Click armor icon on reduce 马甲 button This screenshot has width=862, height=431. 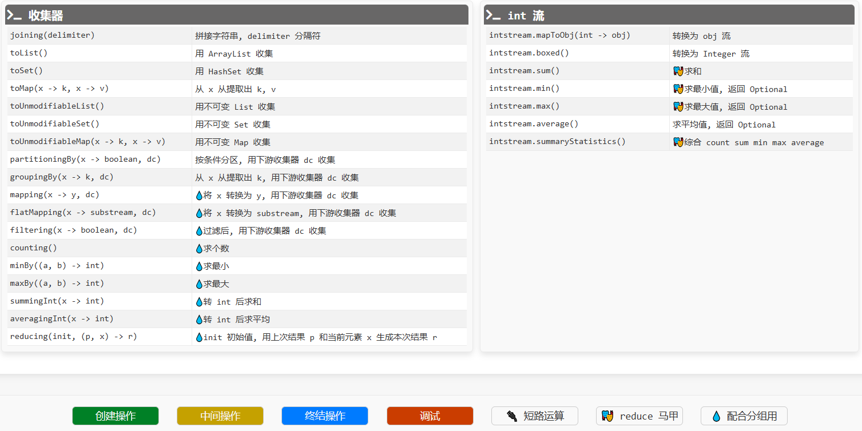[x=607, y=416]
